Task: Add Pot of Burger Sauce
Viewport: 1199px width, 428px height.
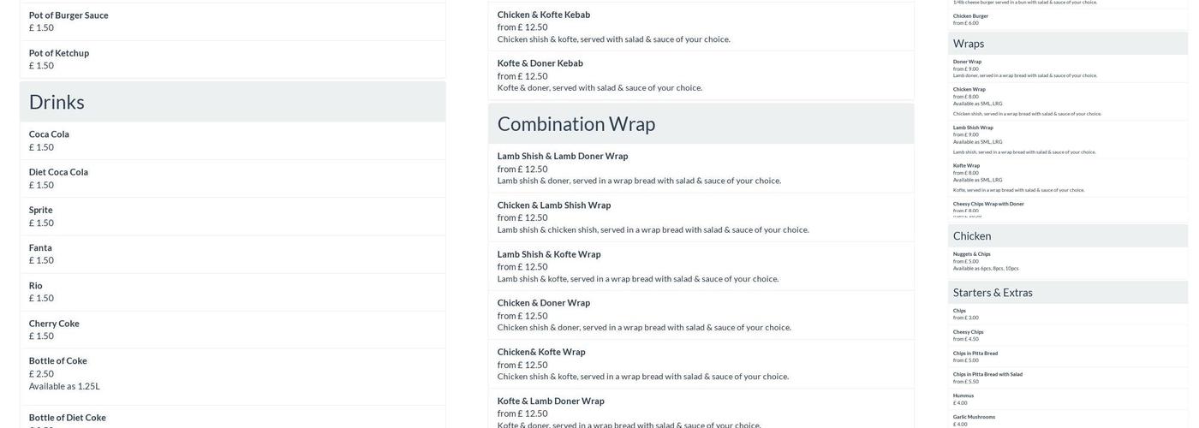Action: coord(232,21)
